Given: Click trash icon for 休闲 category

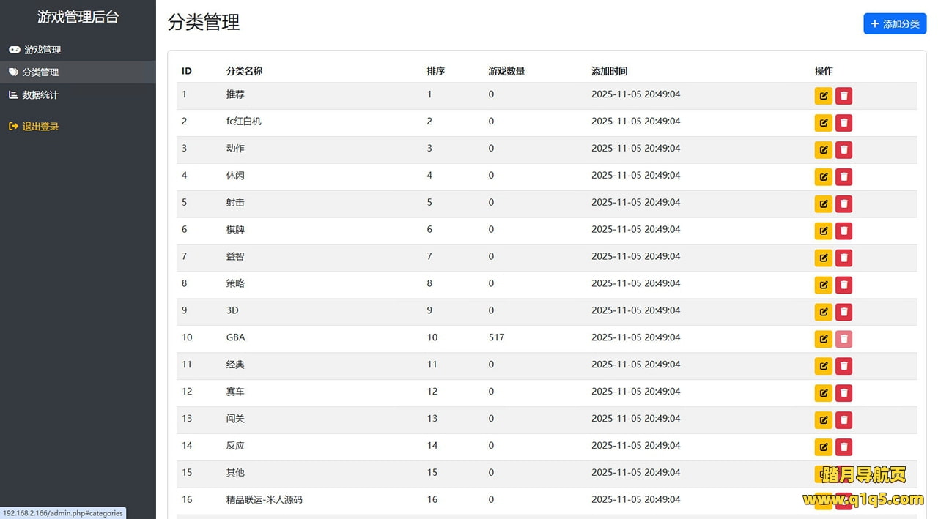Looking at the screenshot, I should pyautogui.click(x=843, y=177).
